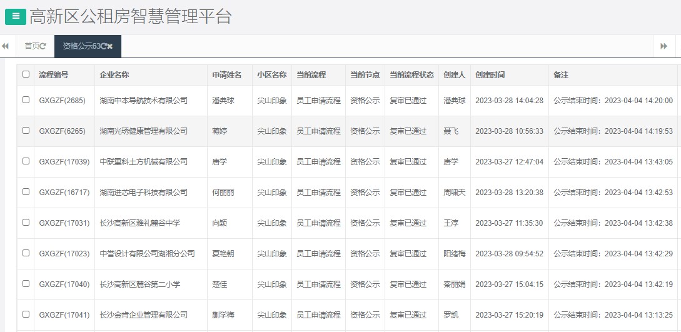
Task: Click the 当前流程 column header
Action: pos(318,74)
